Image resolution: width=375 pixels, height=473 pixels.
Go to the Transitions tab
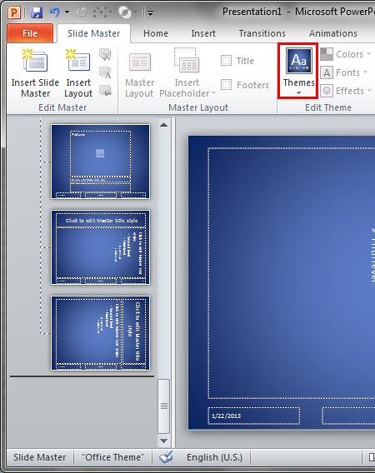tap(262, 33)
